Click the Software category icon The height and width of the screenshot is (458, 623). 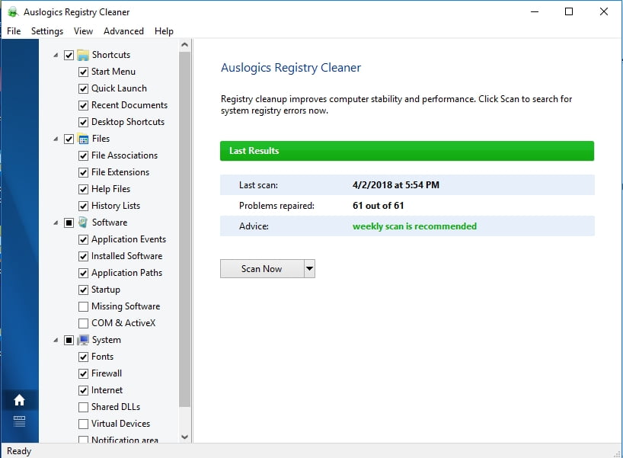[x=82, y=222]
